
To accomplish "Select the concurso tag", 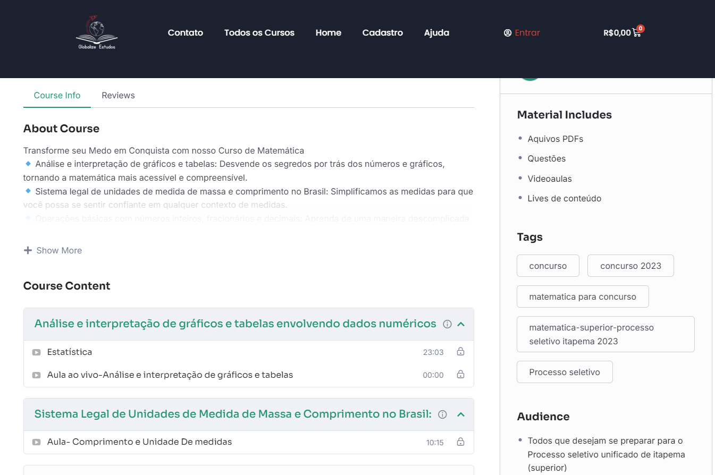I will (548, 266).
